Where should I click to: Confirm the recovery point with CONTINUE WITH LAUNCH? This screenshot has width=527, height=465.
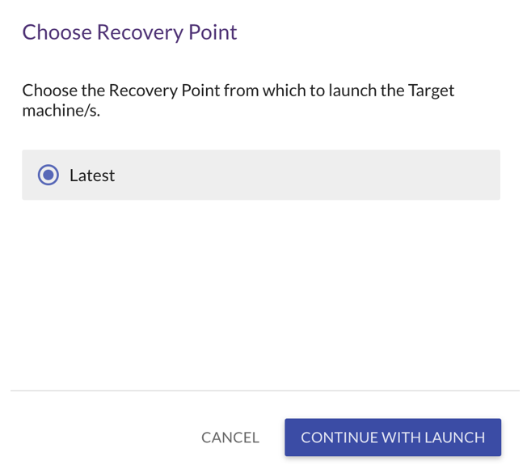[393, 438]
